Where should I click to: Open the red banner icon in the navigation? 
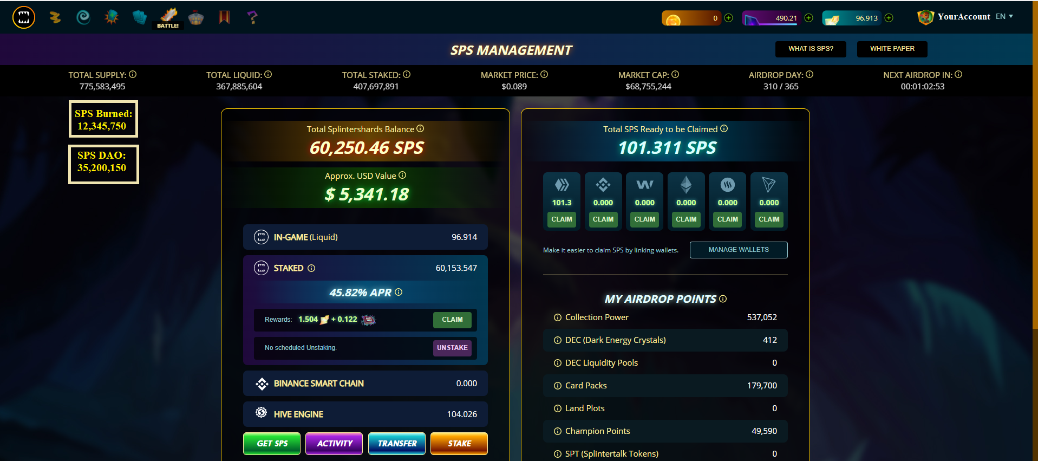click(224, 17)
